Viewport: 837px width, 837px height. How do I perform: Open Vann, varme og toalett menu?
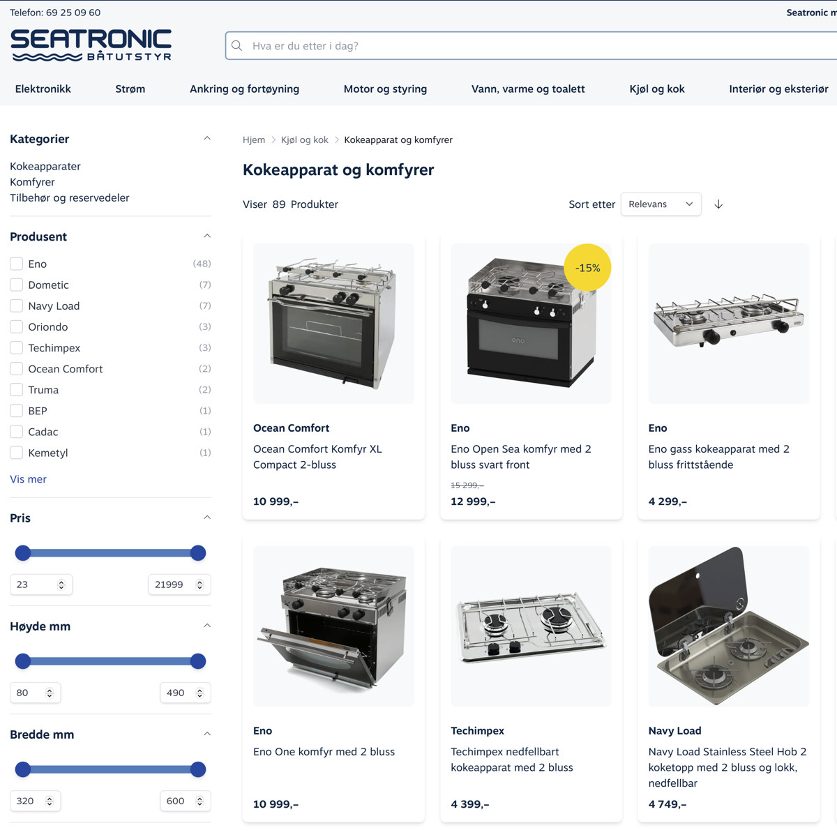point(528,89)
